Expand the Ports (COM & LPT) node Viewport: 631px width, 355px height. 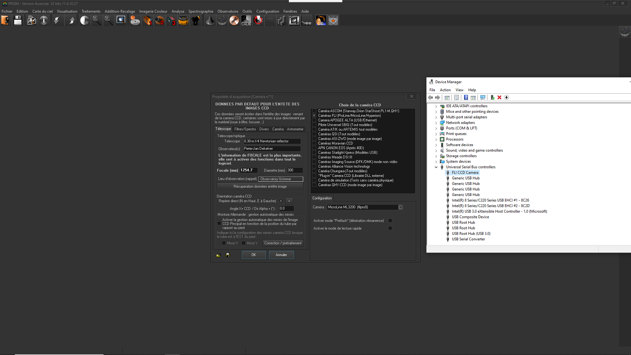[x=436, y=129]
